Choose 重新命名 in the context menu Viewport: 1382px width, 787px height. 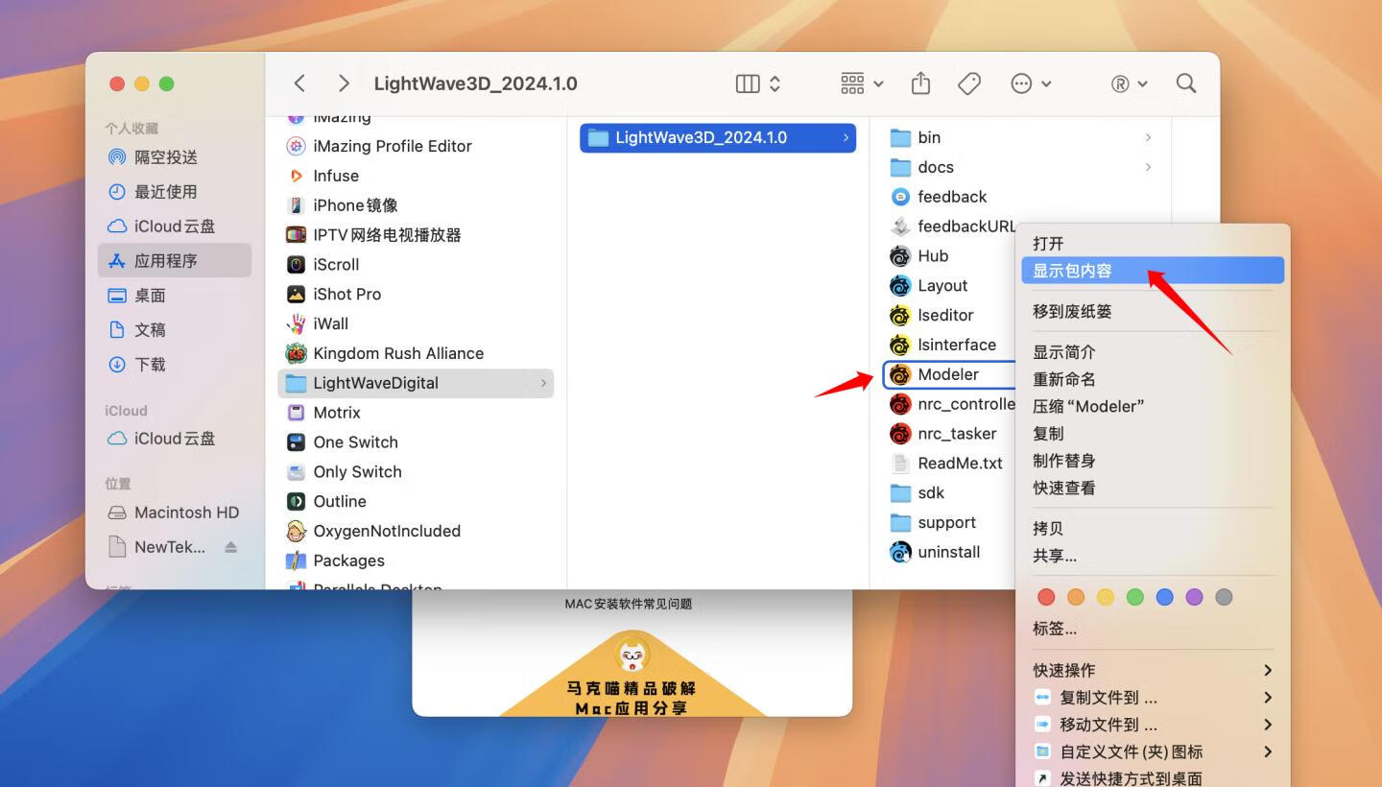[1153, 379]
